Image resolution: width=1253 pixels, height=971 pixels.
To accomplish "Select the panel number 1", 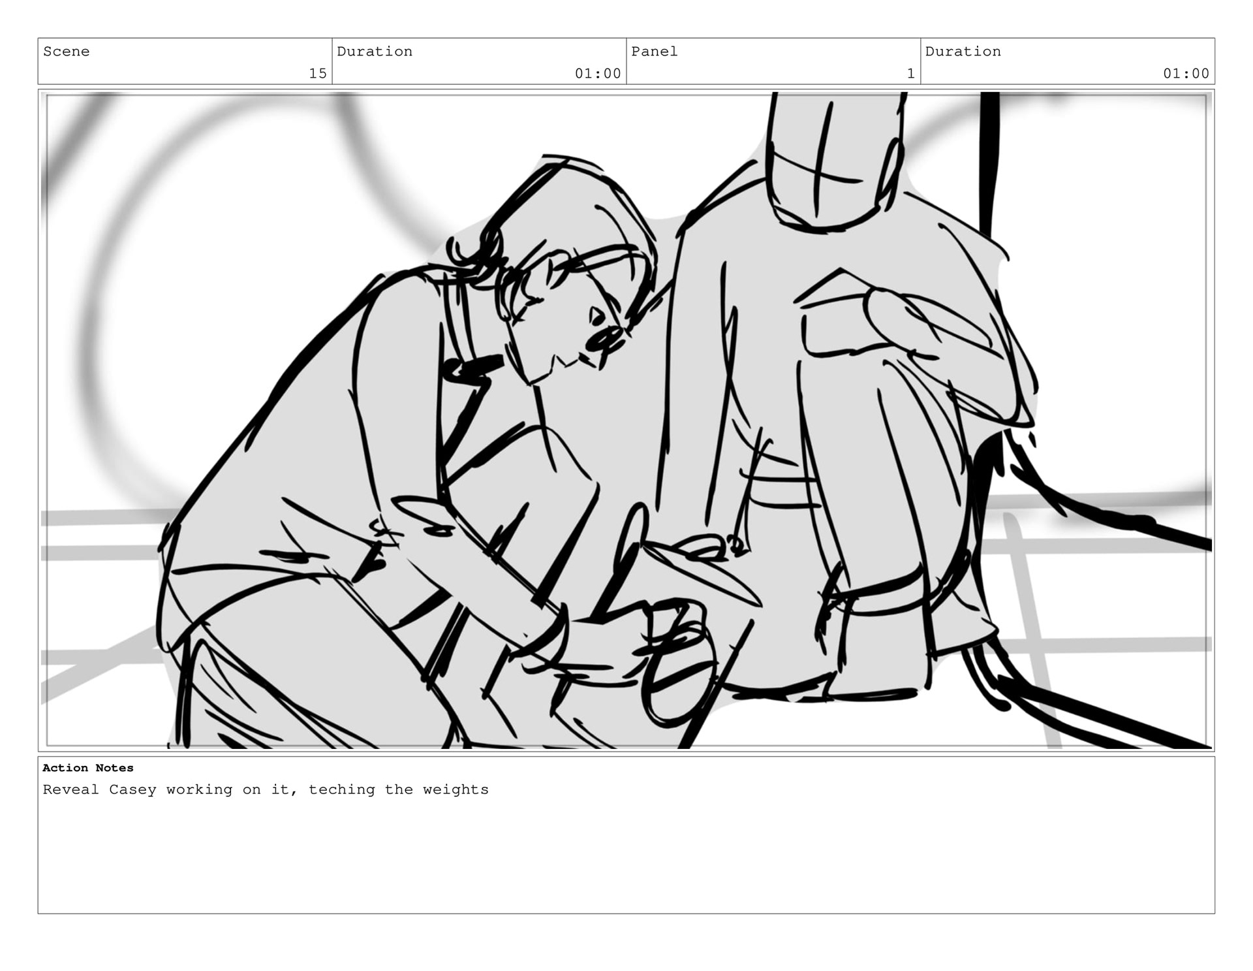I will click(x=910, y=73).
